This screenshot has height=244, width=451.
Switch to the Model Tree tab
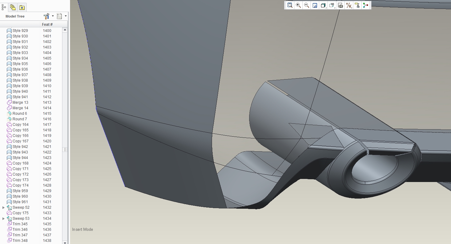tap(4, 7)
